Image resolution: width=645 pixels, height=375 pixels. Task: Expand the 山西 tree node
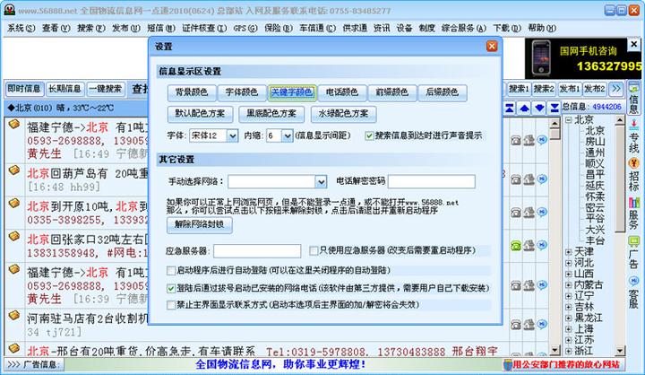[x=569, y=274]
